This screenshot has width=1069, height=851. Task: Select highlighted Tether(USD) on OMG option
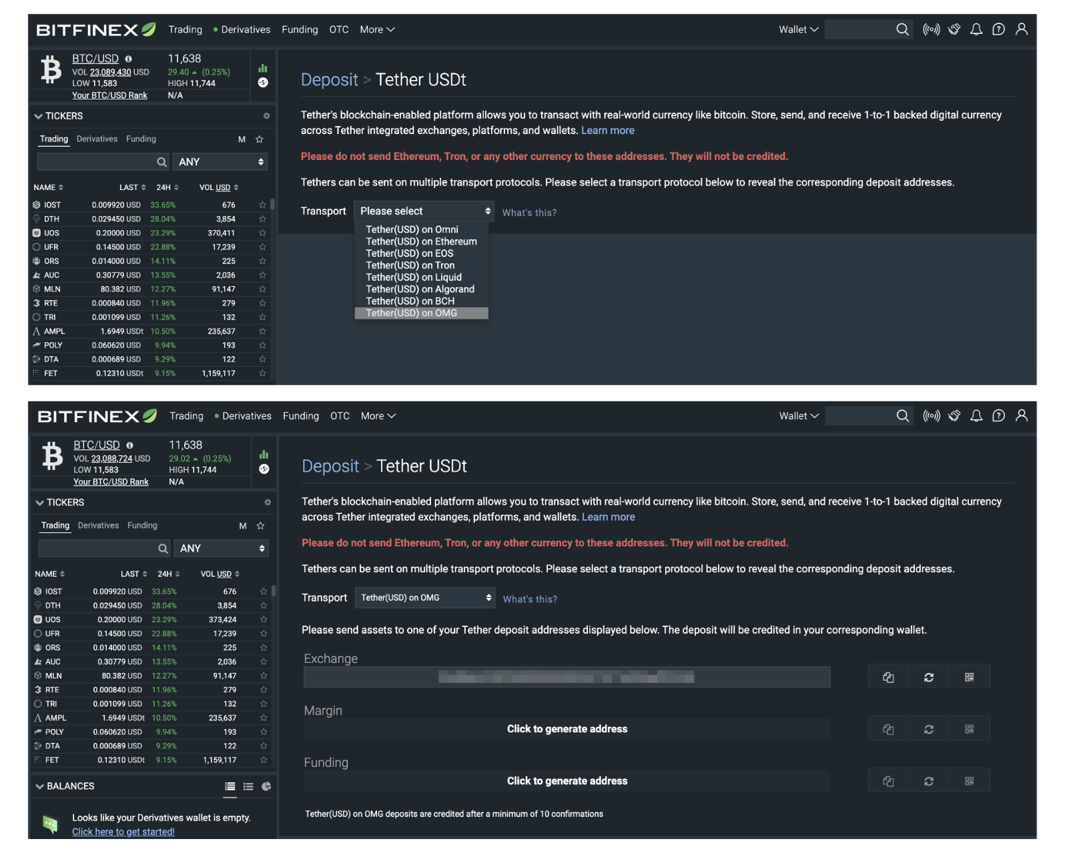(x=421, y=313)
